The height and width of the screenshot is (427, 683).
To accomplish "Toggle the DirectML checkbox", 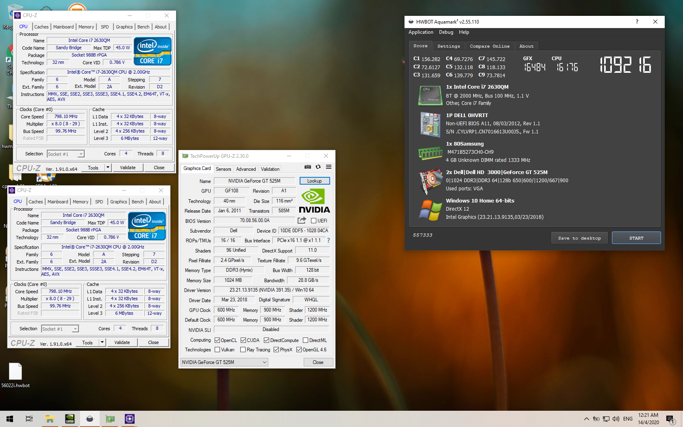I will point(305,340).
